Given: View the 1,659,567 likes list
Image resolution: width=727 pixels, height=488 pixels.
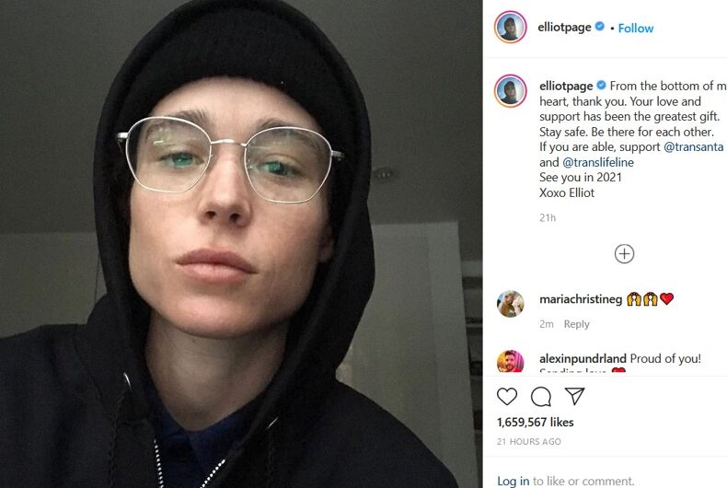Looking at the screenshot, I should 535,422.
